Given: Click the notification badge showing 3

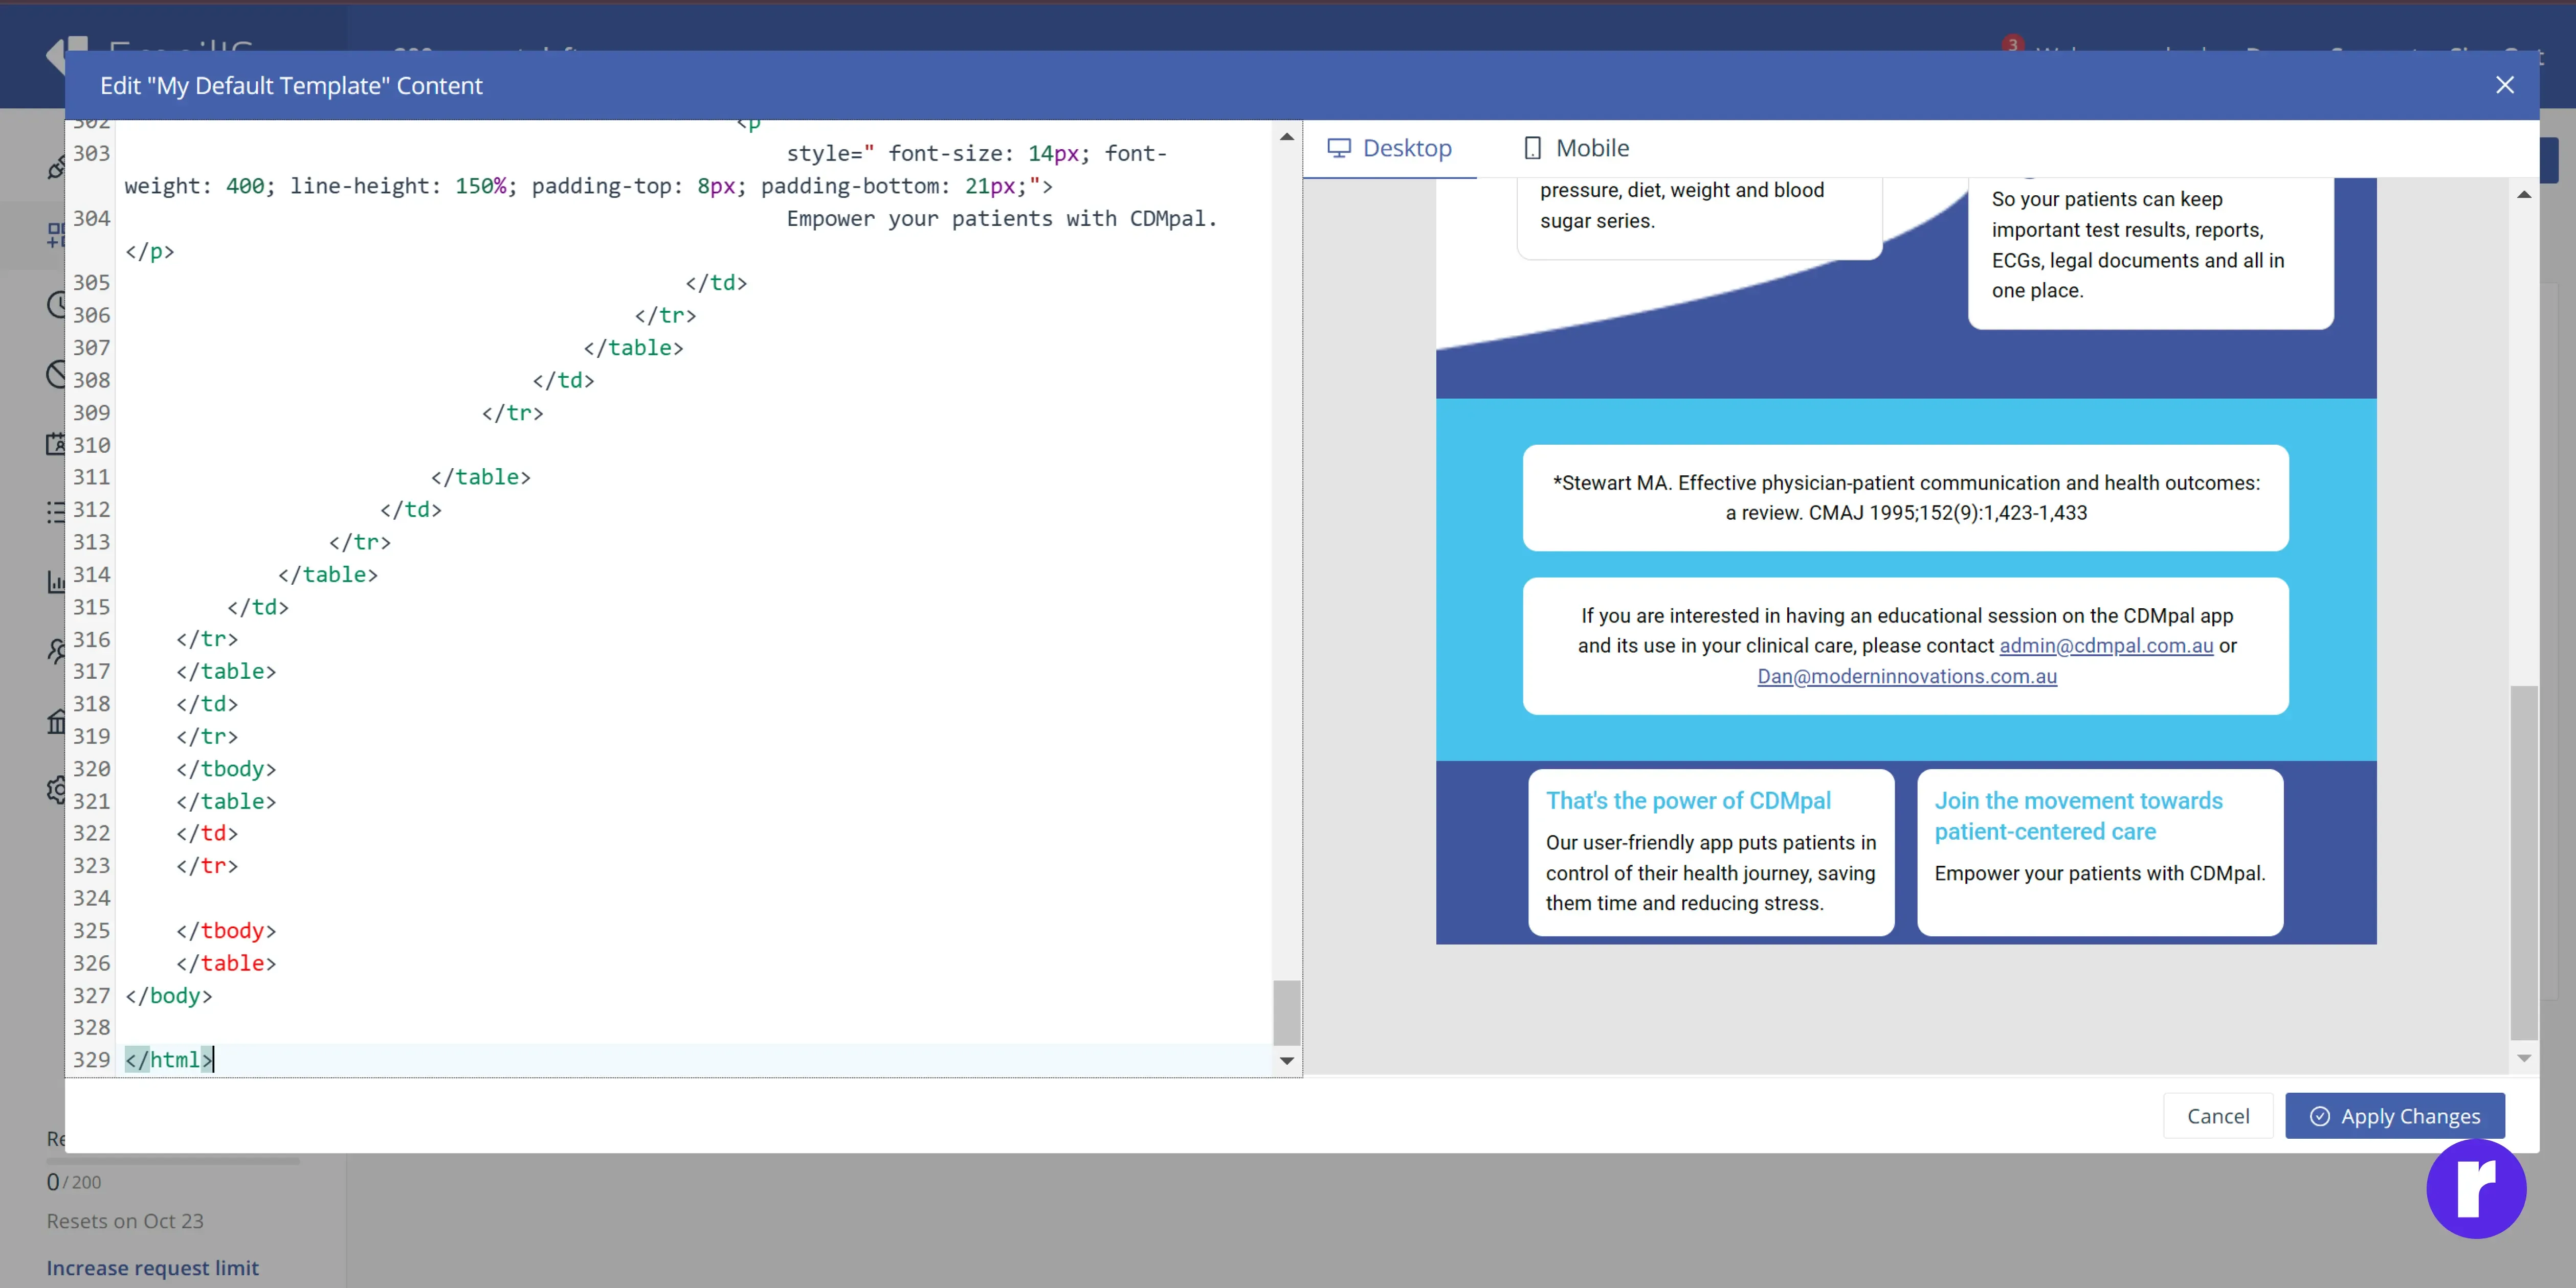Looking at the screenshot, I should tap(2012, 44).
